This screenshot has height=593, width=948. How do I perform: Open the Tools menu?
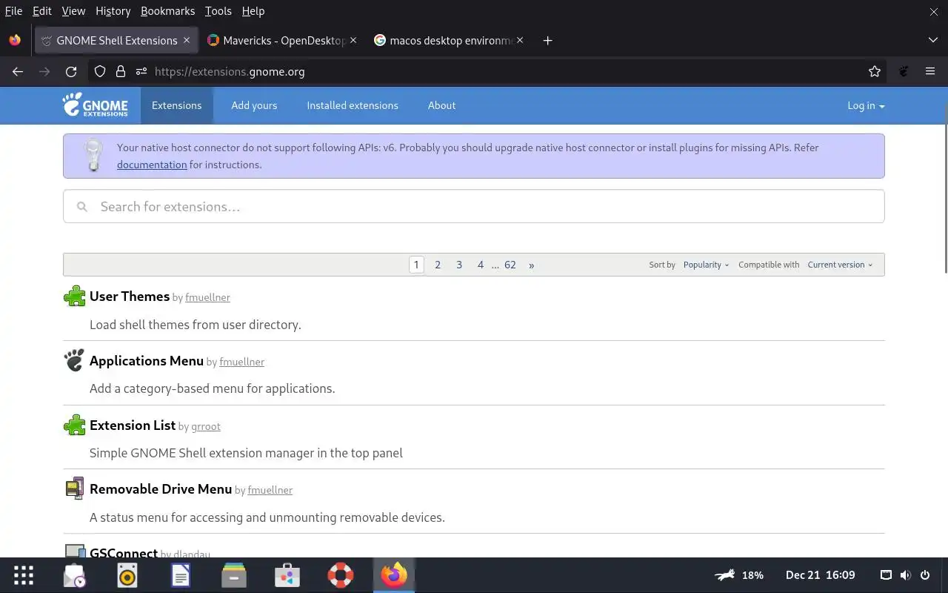218,11
